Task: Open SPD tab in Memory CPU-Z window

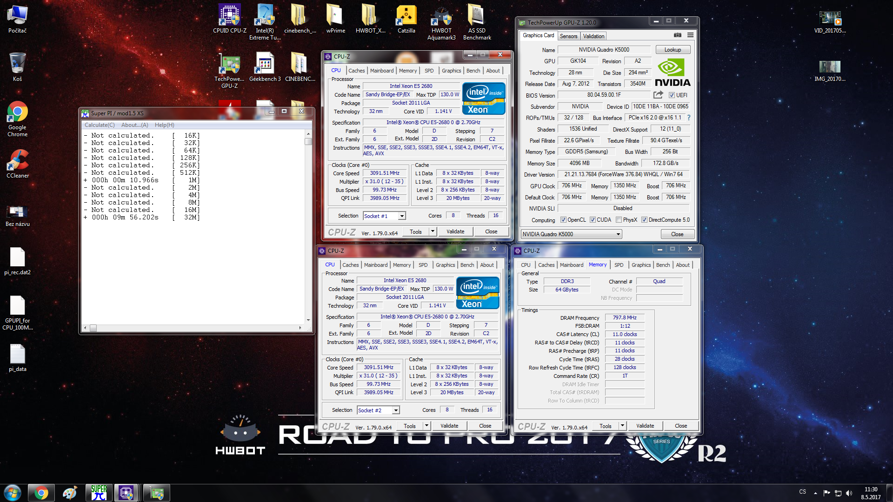Action: [619, 265]
